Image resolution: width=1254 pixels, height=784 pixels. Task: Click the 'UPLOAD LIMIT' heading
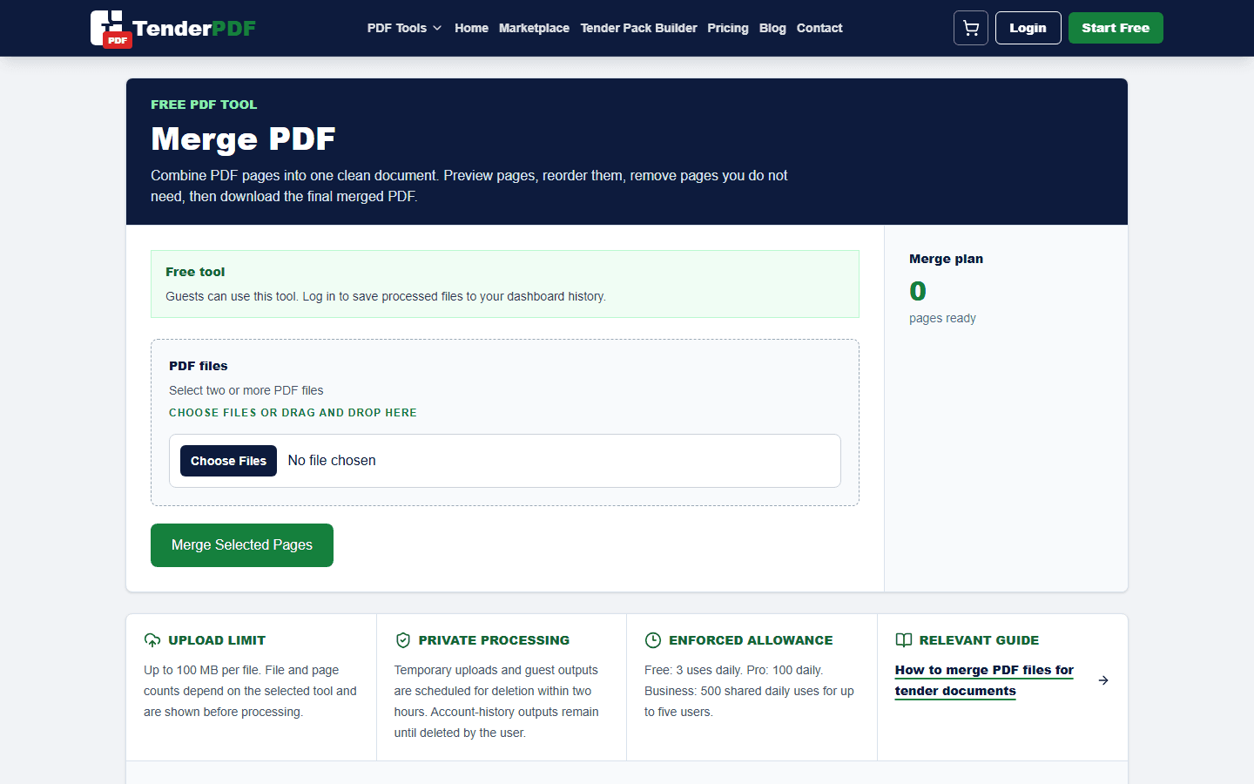pos(217,640)
